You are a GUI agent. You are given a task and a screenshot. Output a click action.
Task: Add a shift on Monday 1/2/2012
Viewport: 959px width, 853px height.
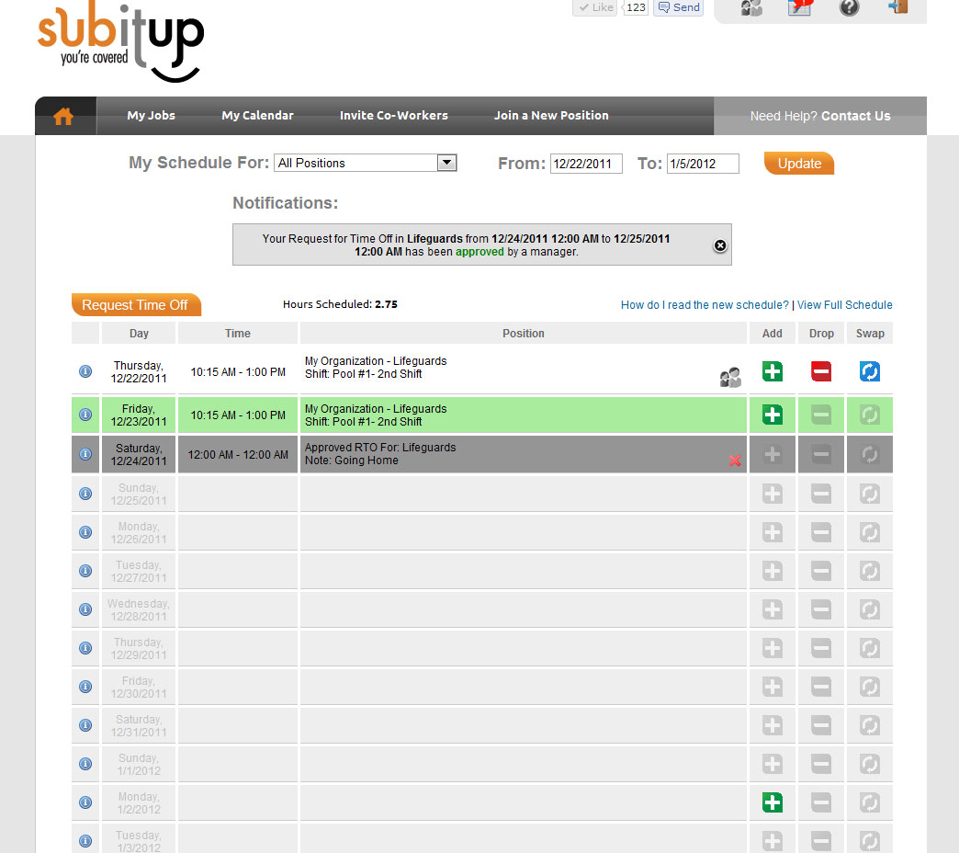[773, 802]
